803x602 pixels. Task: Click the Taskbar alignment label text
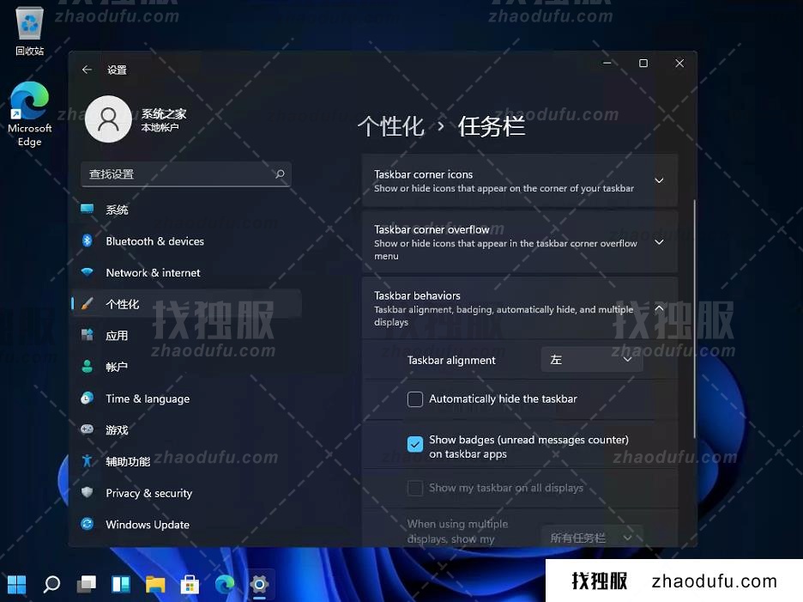[x=451, y=360]
